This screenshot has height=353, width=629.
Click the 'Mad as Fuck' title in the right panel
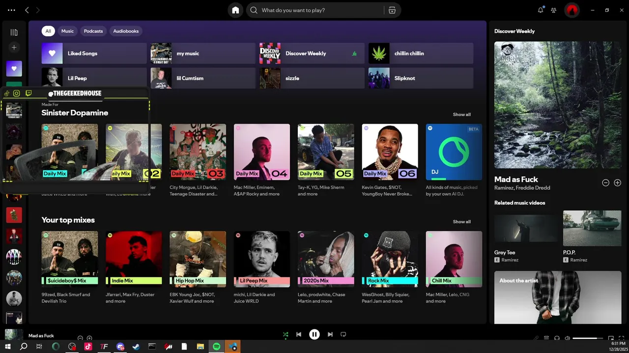tap(516, 179)
